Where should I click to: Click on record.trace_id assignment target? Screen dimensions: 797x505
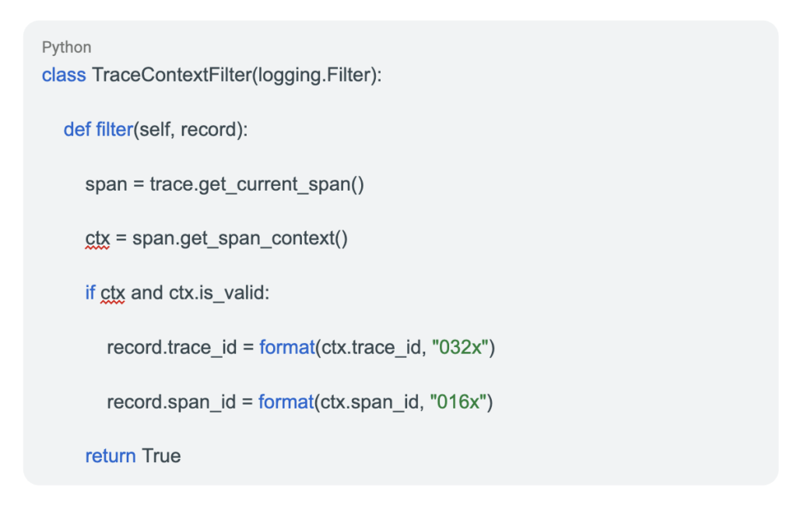click(x=172, y=348)
